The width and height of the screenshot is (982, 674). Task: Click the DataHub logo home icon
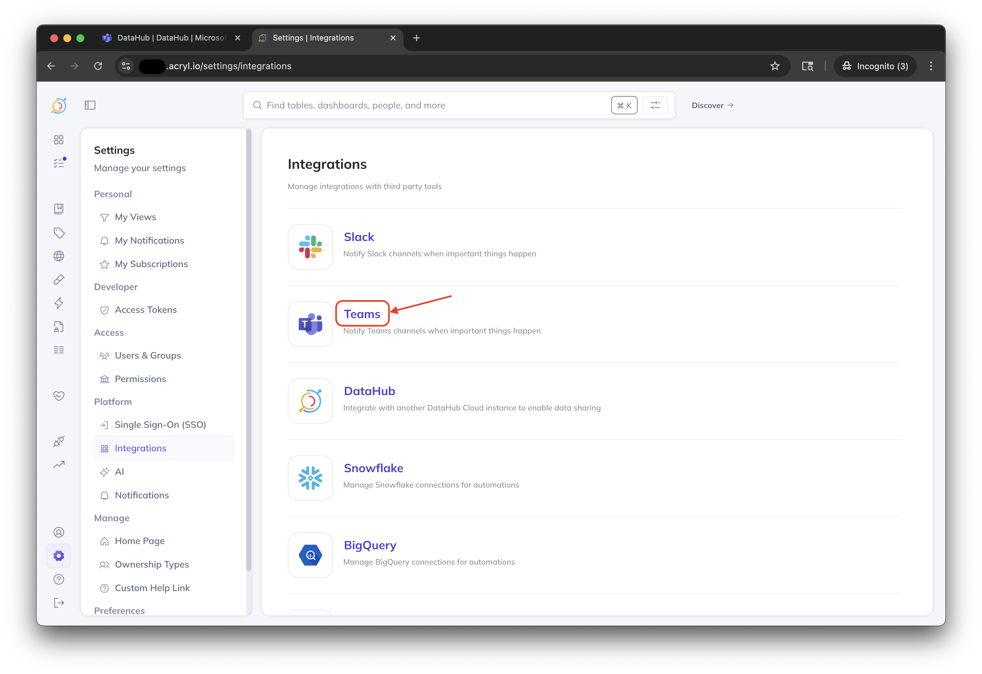(59, 106)
